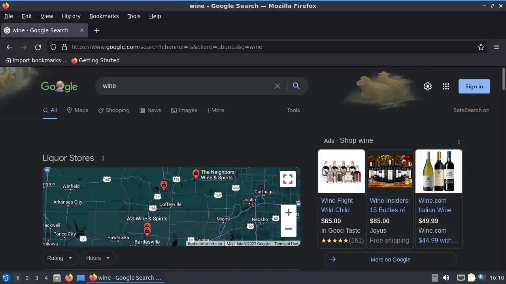
Task: Switch to workspace 2
Action: (x=27, y=278)
